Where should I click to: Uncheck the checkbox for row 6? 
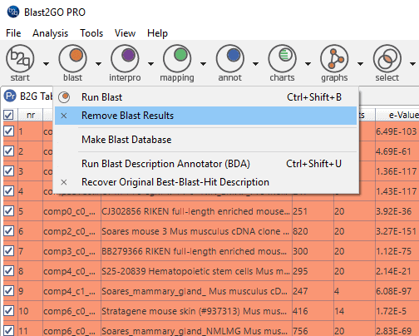point(8,231)
